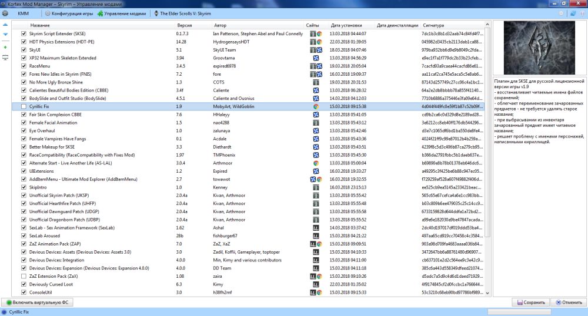The image size is (588, 316).
Task: Open the gray site icon for RaceMenu
Action: click(x=313, y=66)
